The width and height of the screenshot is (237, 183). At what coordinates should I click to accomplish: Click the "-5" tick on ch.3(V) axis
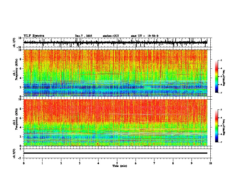click(20, 158)
